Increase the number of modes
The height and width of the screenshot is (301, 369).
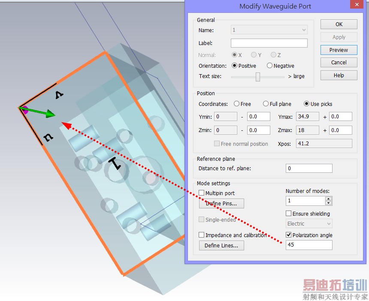coord(329,199)
